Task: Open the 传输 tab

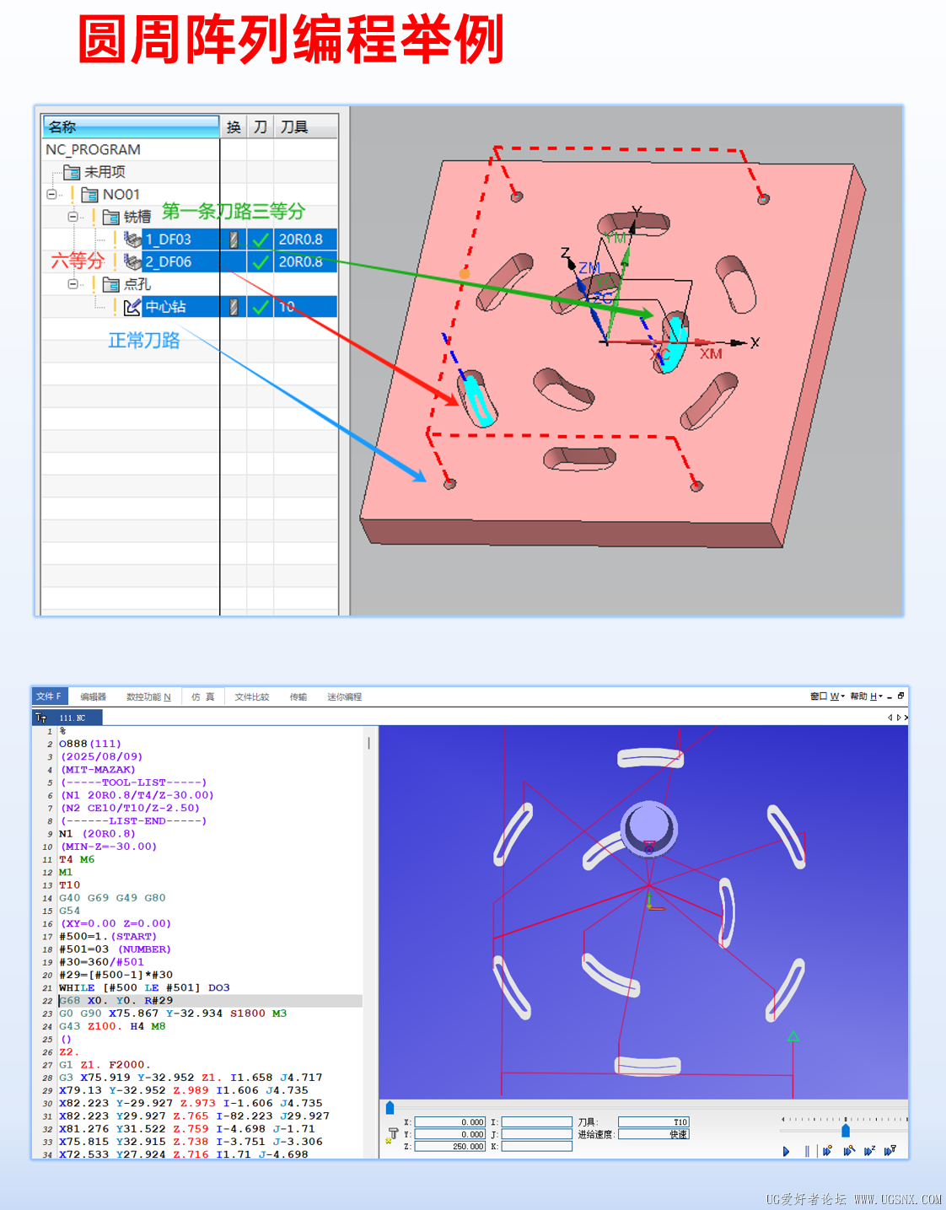Action: click(298, 696)
